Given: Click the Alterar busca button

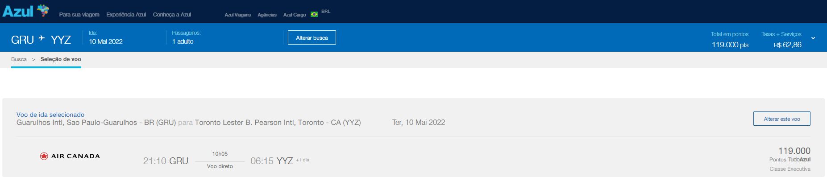Looking at the screenshot, I should click(312, 37).
